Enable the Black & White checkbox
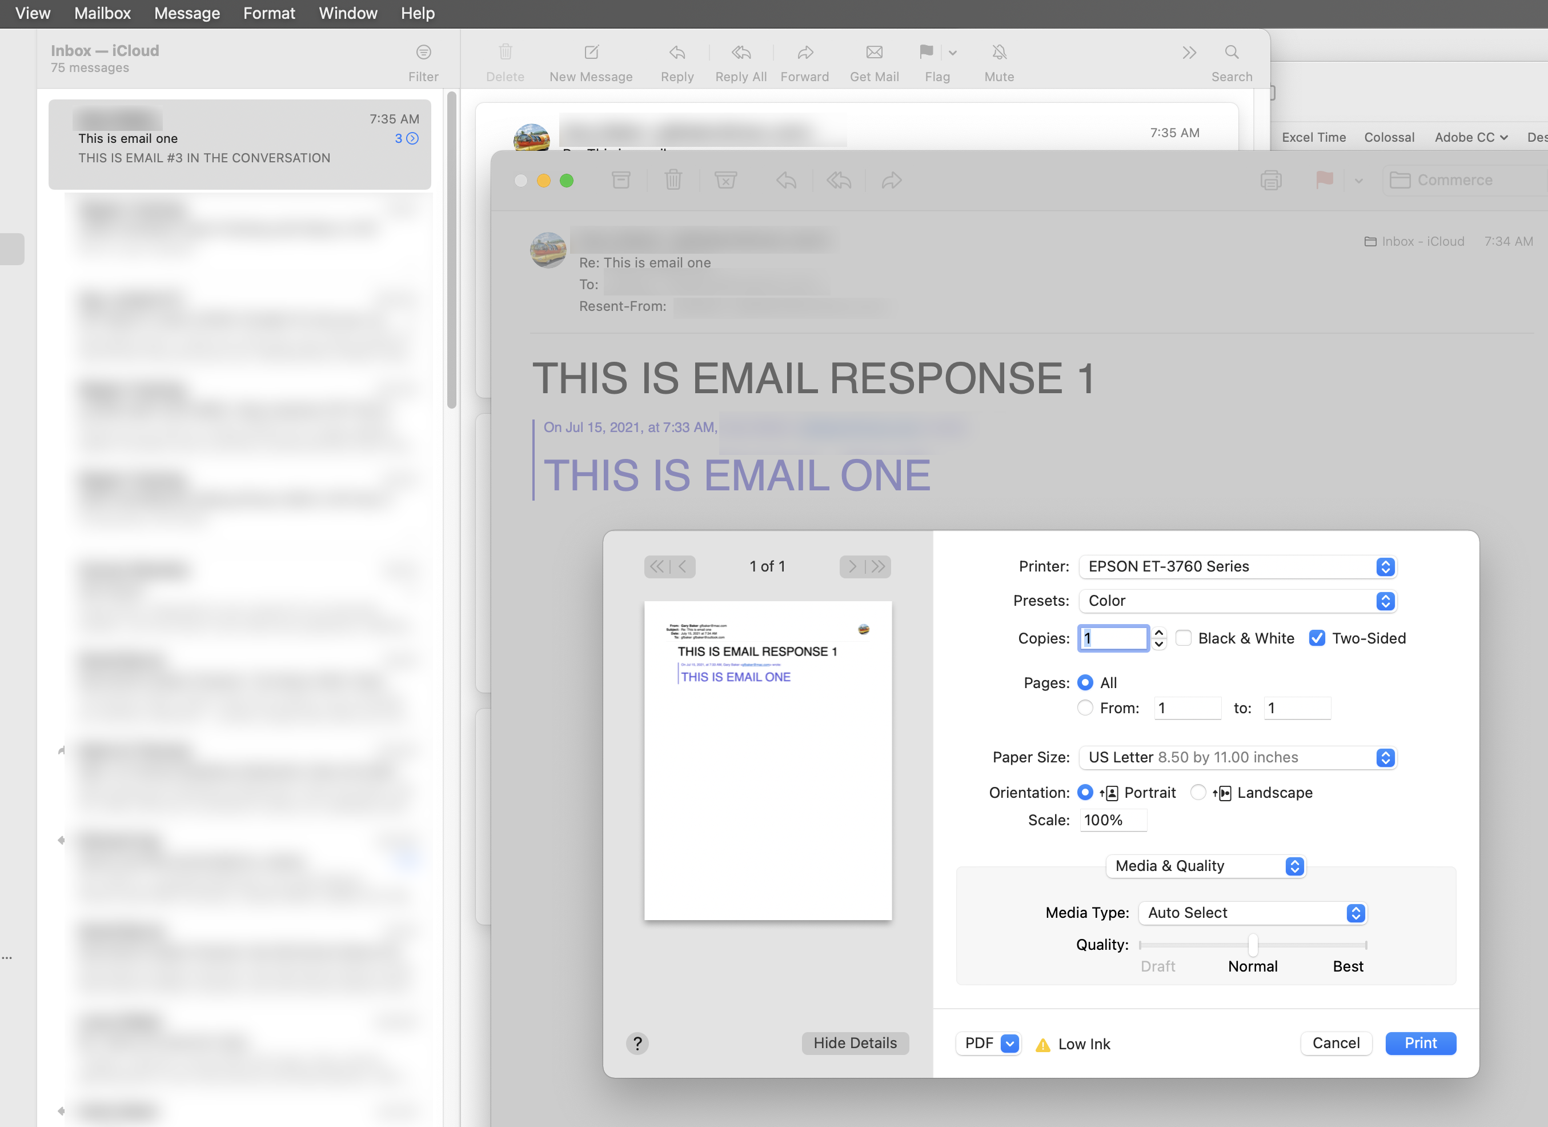This screenshot has height=1127, width=1548. (1184, 638)
